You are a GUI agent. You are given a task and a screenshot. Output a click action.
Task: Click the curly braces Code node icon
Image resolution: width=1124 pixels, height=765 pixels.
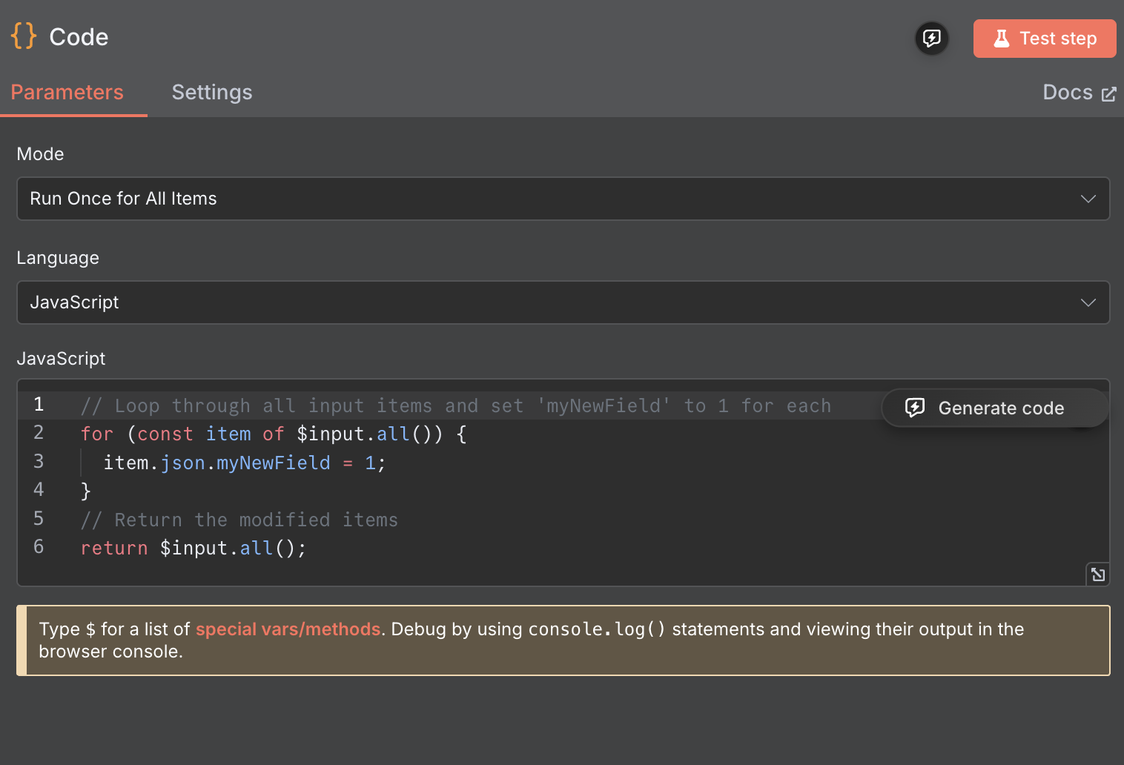click(x=23, y=36)
